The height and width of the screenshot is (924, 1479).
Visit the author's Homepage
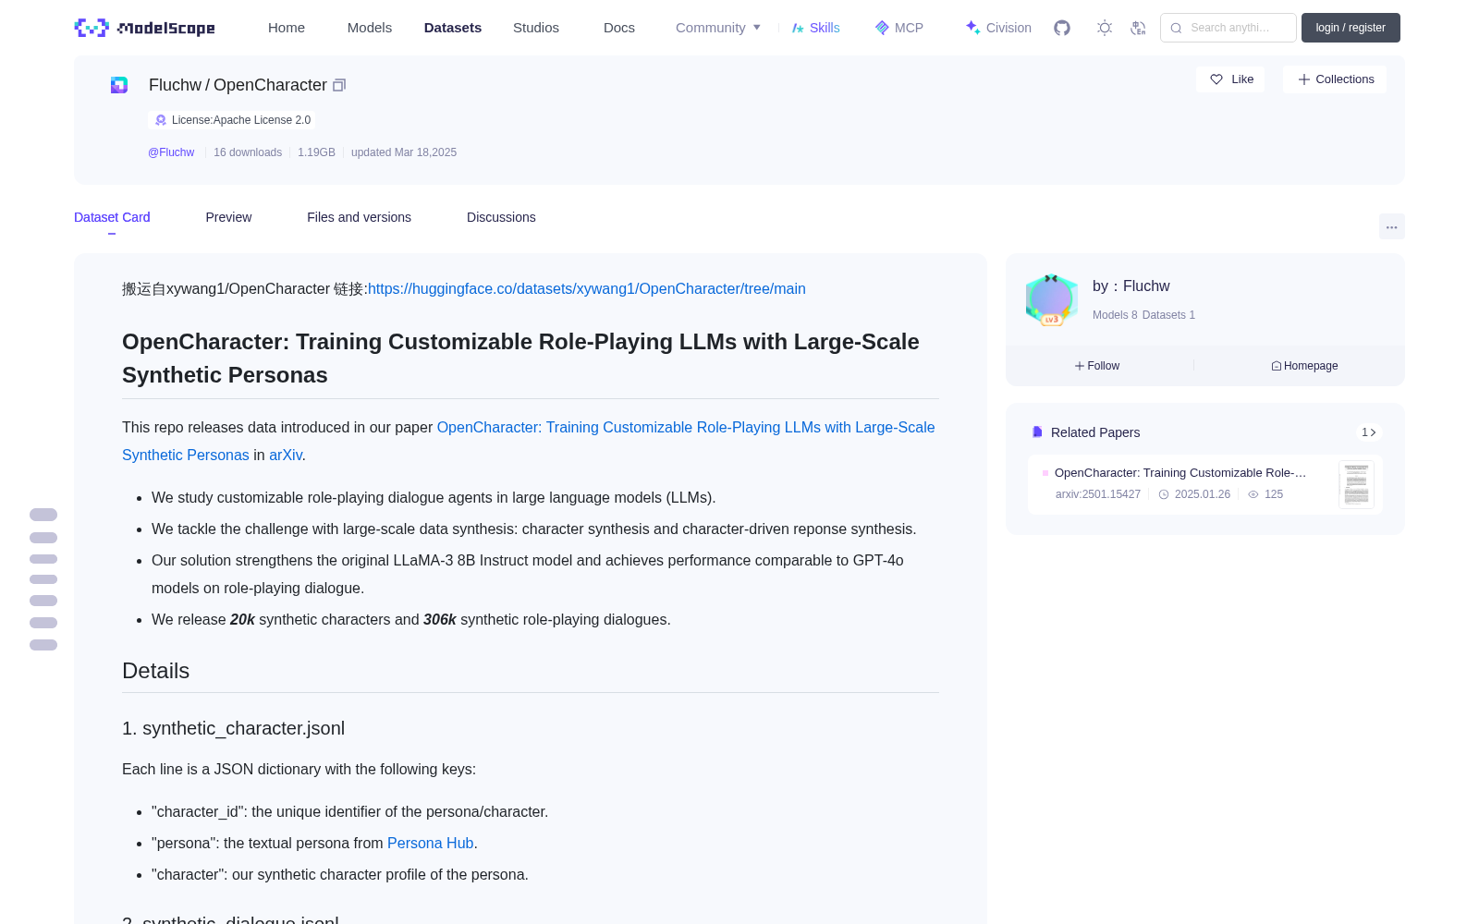1304,366
